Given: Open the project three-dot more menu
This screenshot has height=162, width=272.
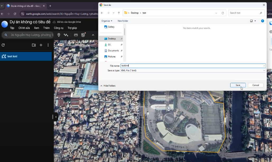Looking at the screenshot, I should pos(48,45).
